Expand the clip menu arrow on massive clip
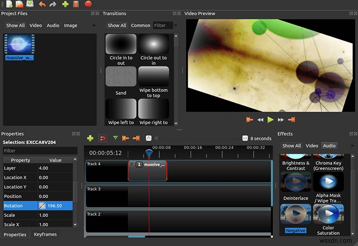Image resolution: width=358 pixels, height=246 pixels. (x=132, y=164)
